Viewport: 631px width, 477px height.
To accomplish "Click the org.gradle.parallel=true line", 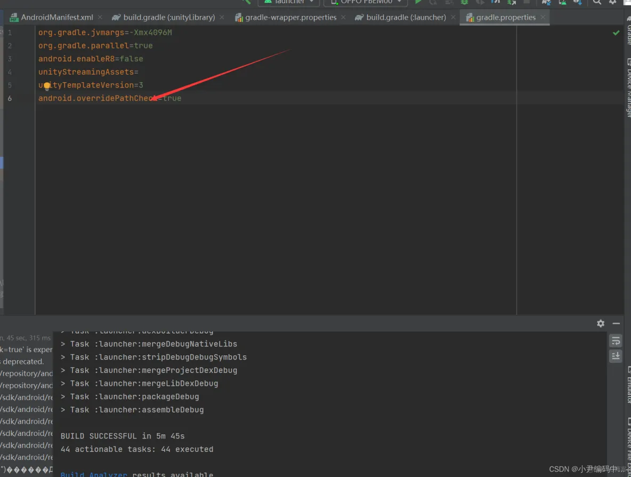I will point(95,46).
